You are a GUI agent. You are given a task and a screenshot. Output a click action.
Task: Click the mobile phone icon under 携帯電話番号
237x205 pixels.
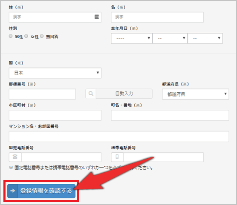117,157
